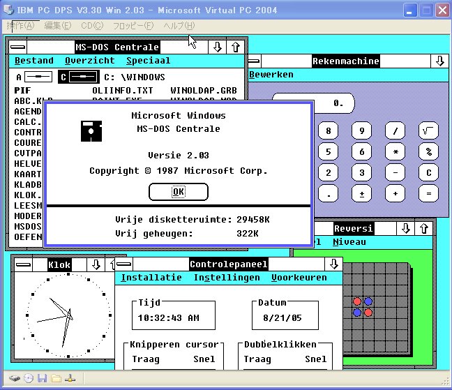452x390 pixels.
Task: Open the Klok system menu box
Action: tap(24, 264)
